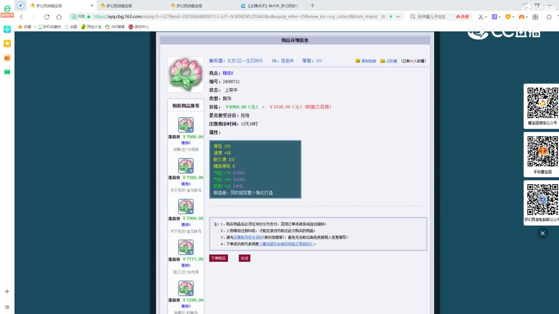Click the grid window layout icon in toolbar
Screen dimensions: 559x314
click(x=535, y=17)
